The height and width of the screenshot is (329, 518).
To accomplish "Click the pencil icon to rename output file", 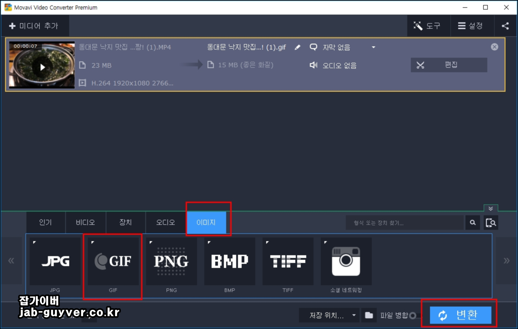I will pos(298,47).
